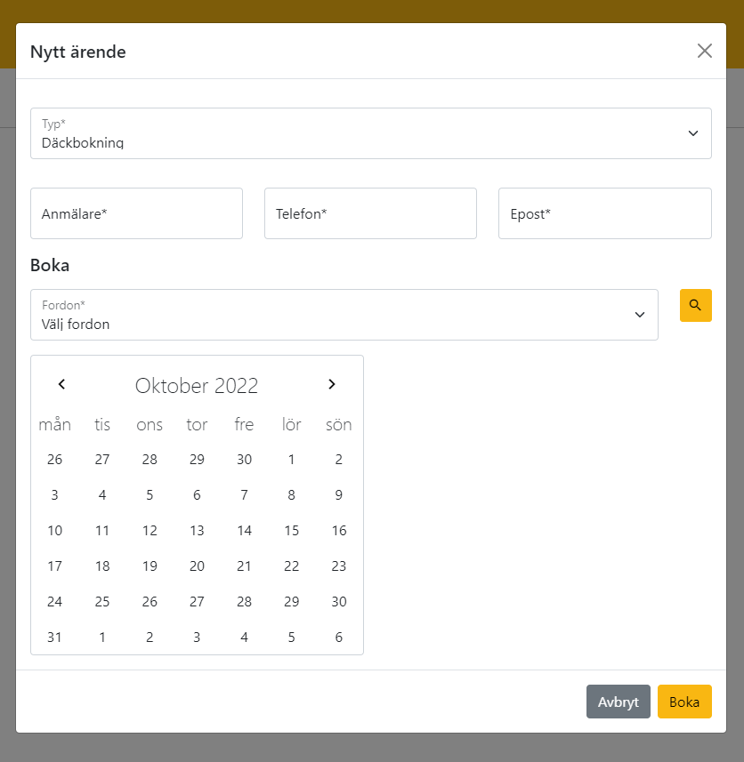Image resolution: width=744 pixels, height=762 pixels.
Task: Select October 9 in the calendar
Action: coord(338,495)
